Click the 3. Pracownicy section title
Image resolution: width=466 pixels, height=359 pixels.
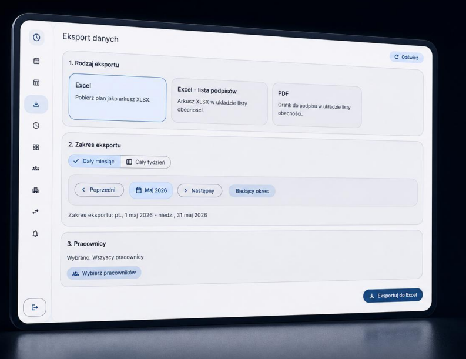tap(86, 244)
